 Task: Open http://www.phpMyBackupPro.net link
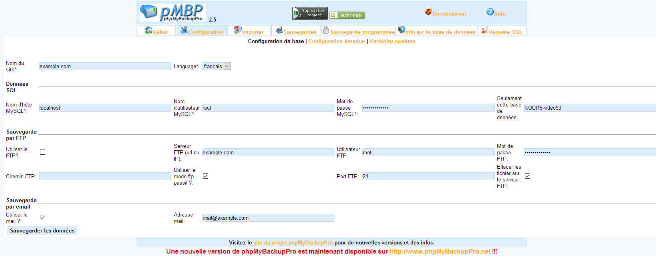click(440, 252)
